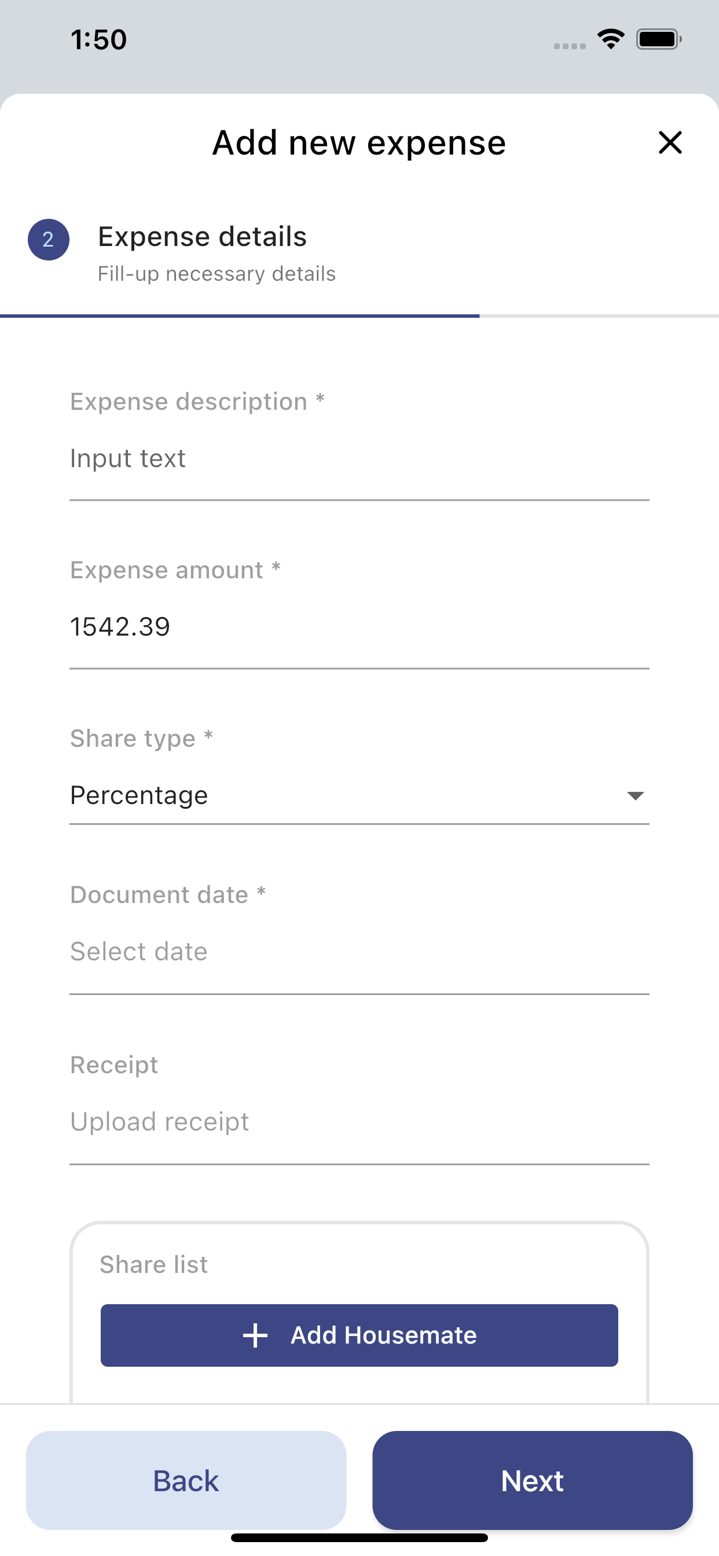Click the plus icon on Add Housemate
This screenshot has height=1556, width=719.
coord(255,1335)
